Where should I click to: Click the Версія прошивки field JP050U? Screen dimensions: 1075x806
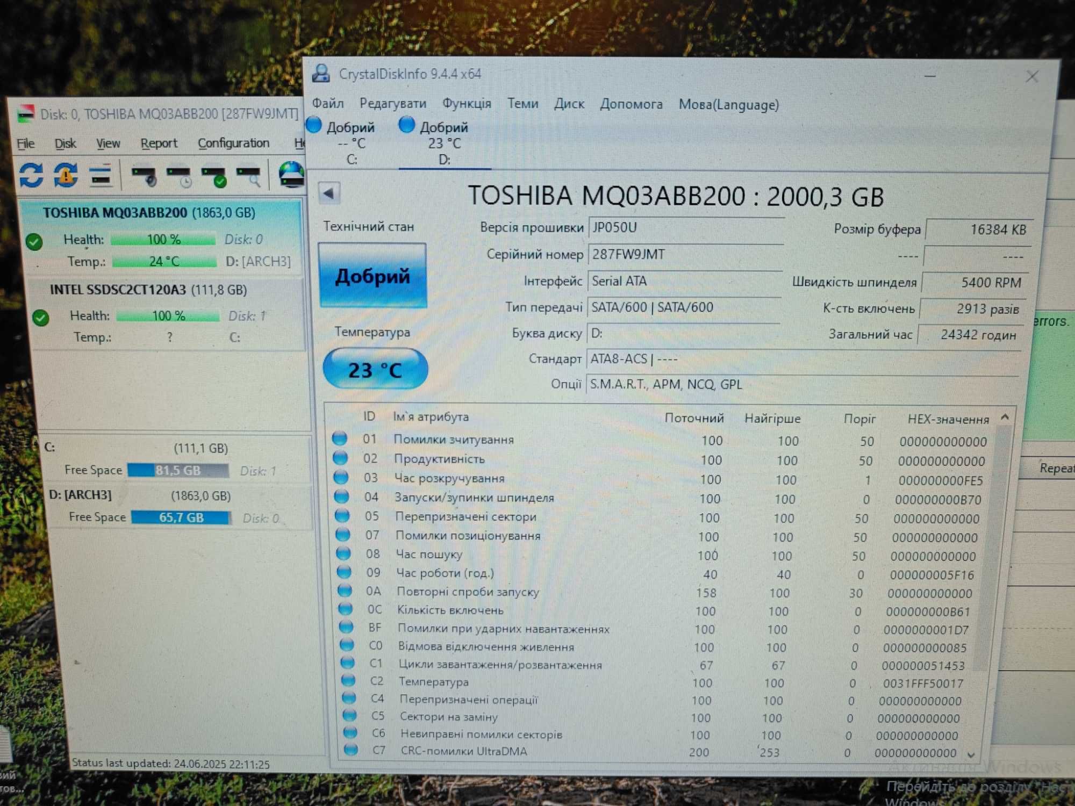686,227
